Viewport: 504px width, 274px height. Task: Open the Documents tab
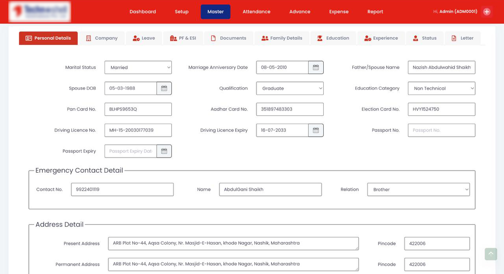pyautogui.click(x=228, y=38)
